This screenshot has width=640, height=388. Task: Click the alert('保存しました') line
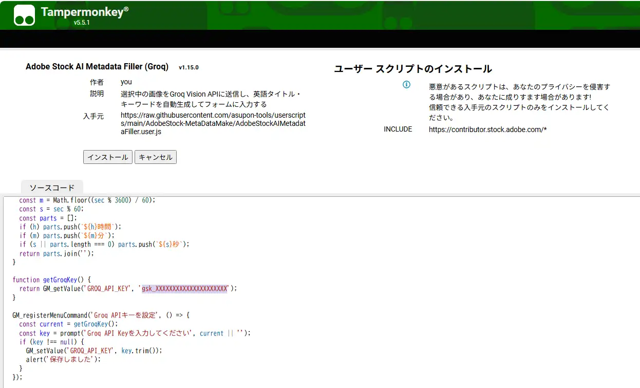coord(63,359)
